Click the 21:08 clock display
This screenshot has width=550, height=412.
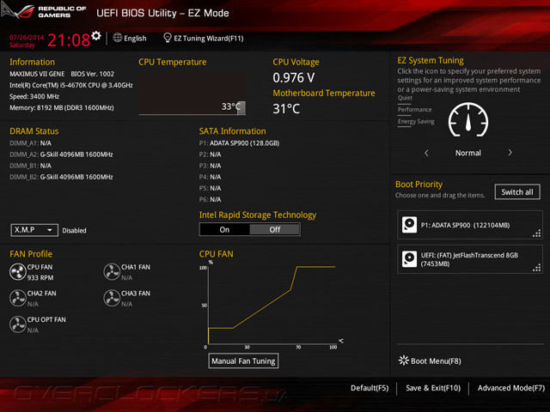69,40
